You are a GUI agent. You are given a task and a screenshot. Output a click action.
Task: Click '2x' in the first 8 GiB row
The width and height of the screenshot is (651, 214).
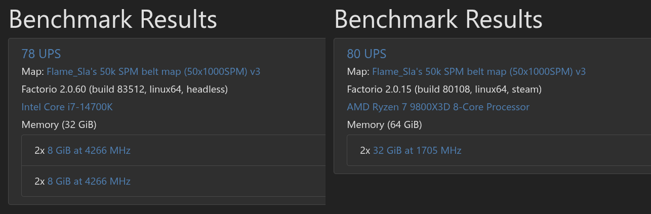coord(39,150)
